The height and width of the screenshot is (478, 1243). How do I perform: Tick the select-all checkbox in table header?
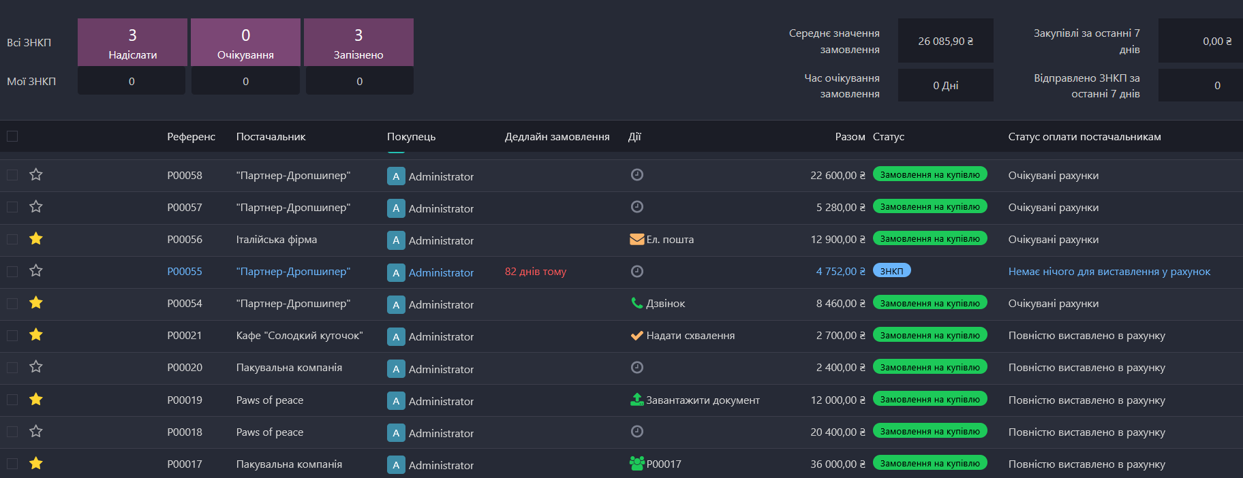[x=12, y=136]
